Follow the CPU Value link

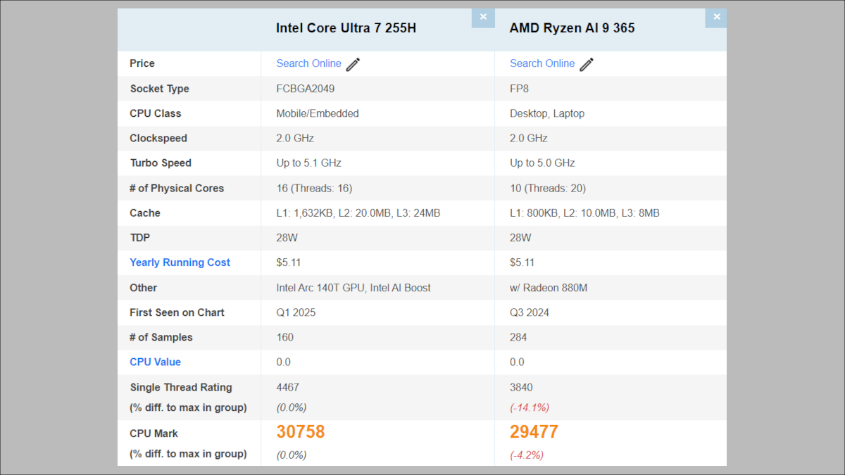[155, 362]
